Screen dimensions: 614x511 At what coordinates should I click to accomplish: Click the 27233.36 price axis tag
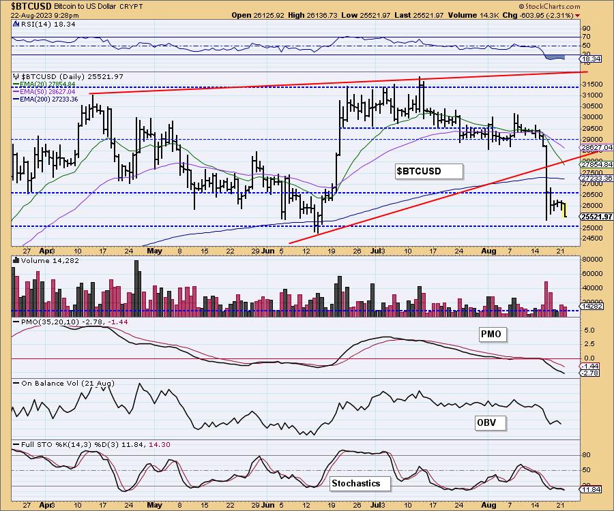[596, 178]
